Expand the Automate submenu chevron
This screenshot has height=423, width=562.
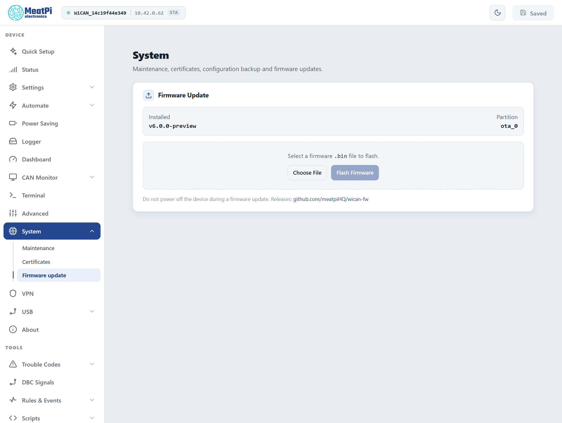pos(92,105)
